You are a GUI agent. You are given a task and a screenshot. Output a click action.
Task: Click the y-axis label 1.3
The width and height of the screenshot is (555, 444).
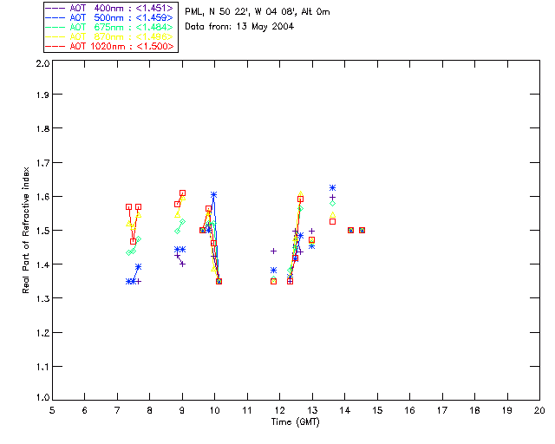point(42,298)
